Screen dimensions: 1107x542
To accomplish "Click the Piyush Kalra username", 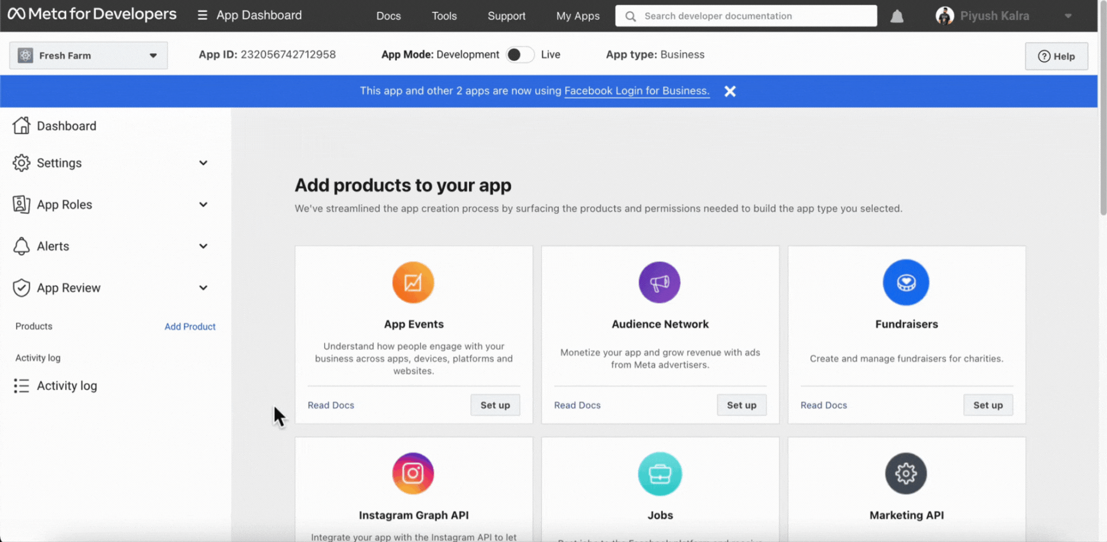I will [995, 16].
